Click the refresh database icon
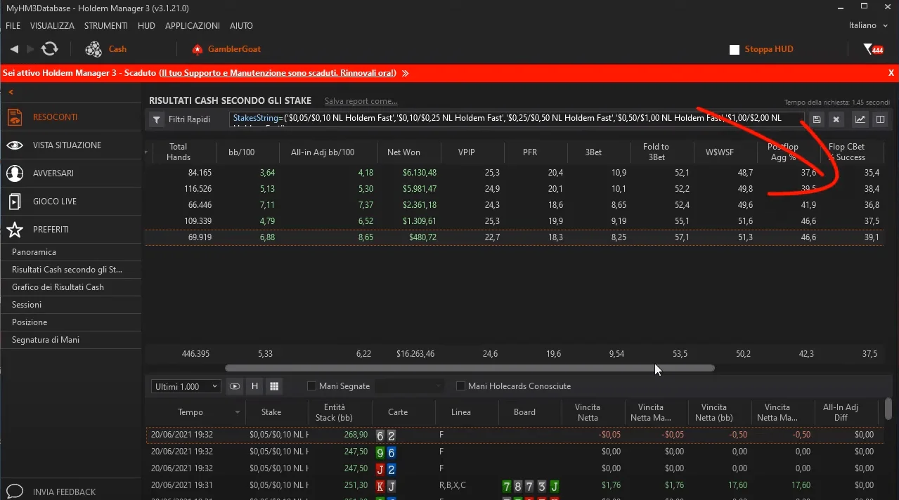 tap(49, 49)
